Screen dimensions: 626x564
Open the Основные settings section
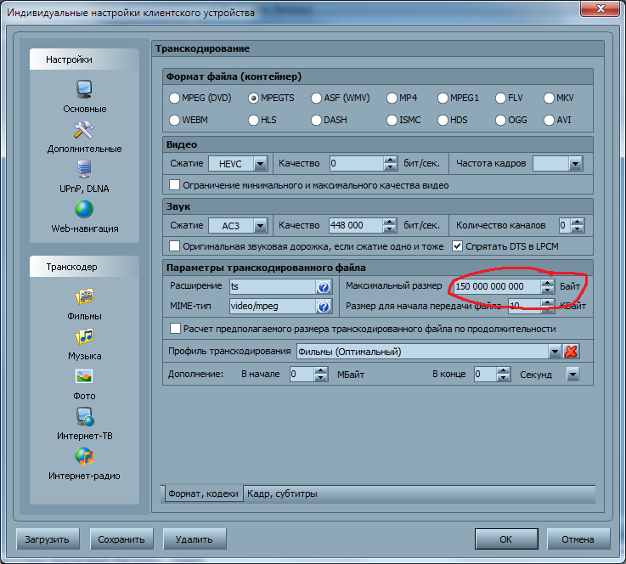(x=84, y=89)
